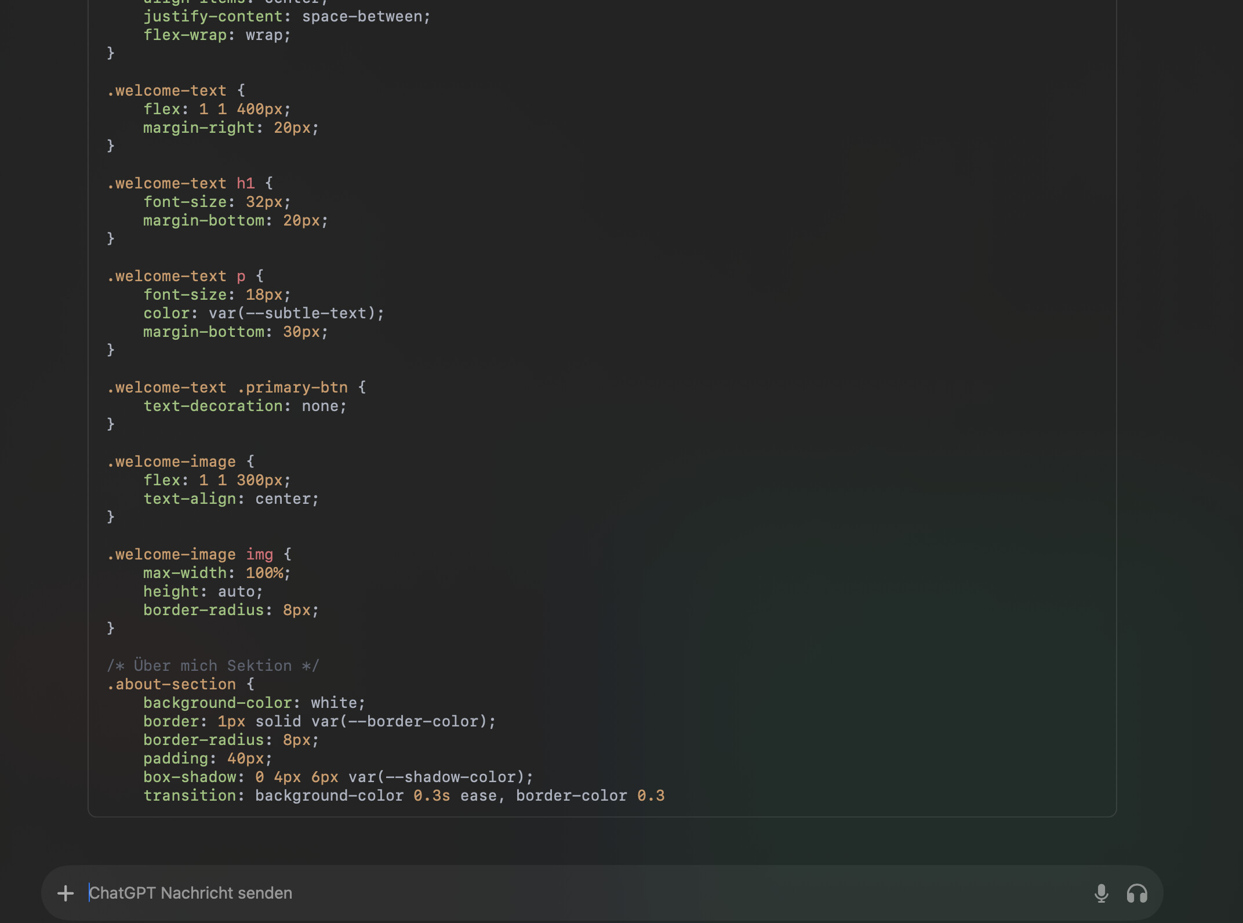Click the plus attachment icon
Image resolution: width=1243 pixels, height=923 pixels.
[66, 893]
